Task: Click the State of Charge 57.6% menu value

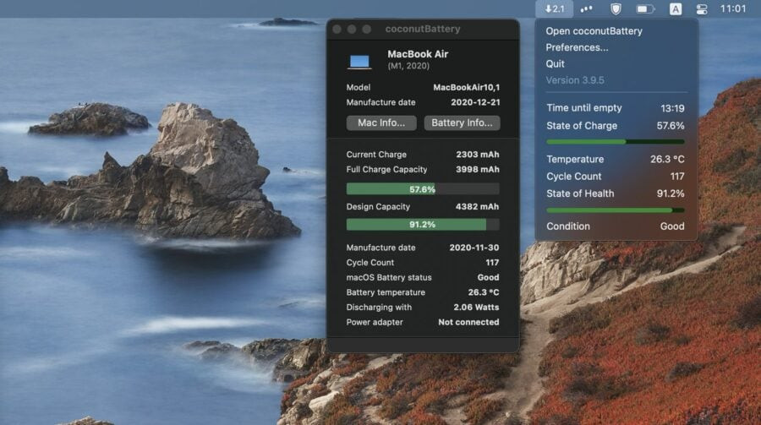Action: (671, 126)
